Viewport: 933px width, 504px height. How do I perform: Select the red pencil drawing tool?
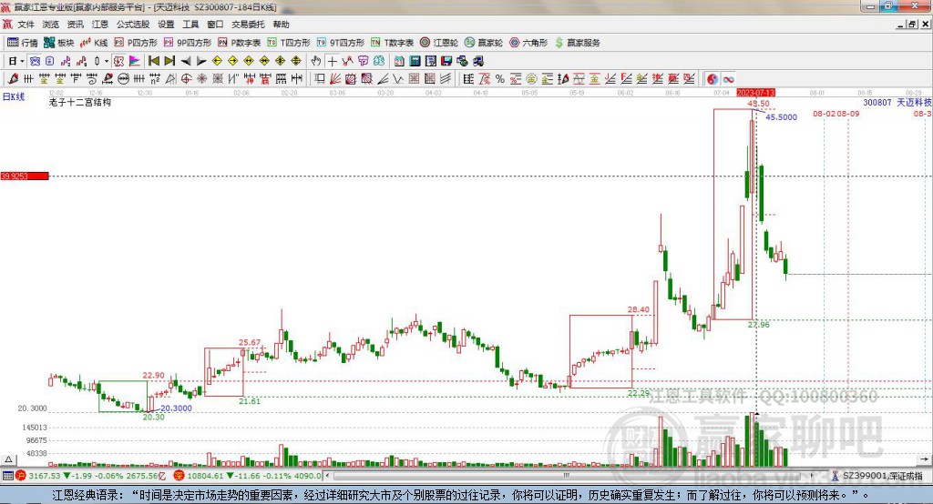13,78
